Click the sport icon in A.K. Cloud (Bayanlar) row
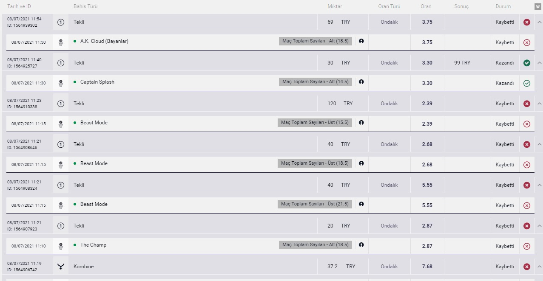This screenshot has height=281, width=543. coord(61,42)
